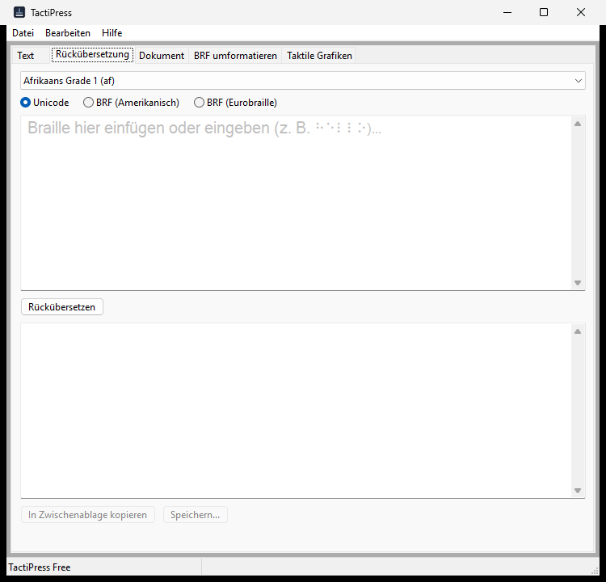Choose BRF (Eurobraille) format
Image resolution: width=606 pixels, height=582 pixels.
click(235, 103)
